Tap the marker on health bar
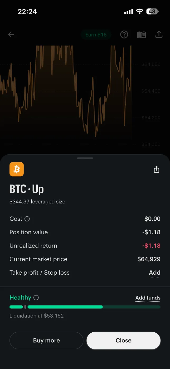The height and width of the screenshot is (369, 170). (x=25, y=307)
